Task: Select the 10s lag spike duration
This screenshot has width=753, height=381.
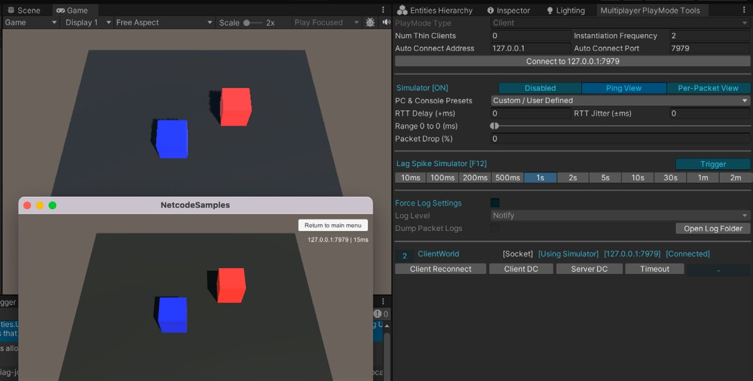Action: tap(638, 178)
